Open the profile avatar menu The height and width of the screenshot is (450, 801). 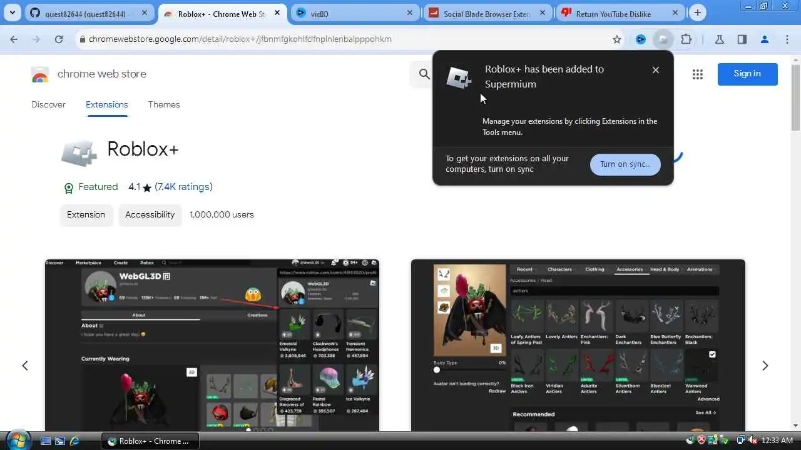[x=764, y=39]
